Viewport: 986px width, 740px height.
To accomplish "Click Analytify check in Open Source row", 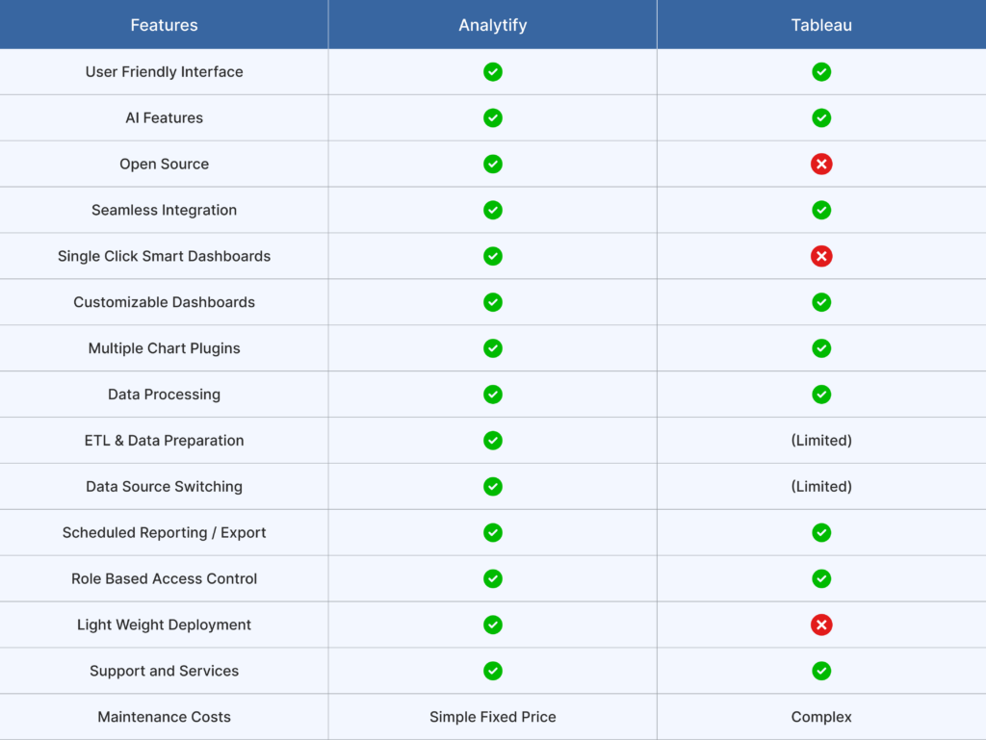I will (x=493, y=164).
